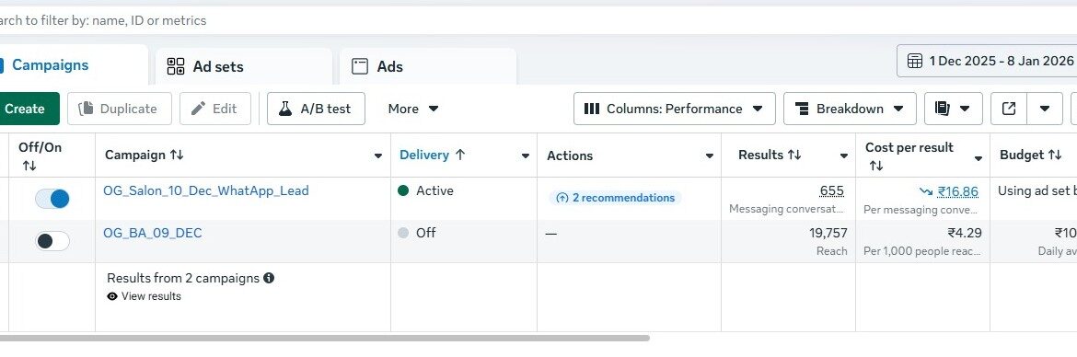
Task: Sort by Budget column arrows
Action: pos(1054,155)
